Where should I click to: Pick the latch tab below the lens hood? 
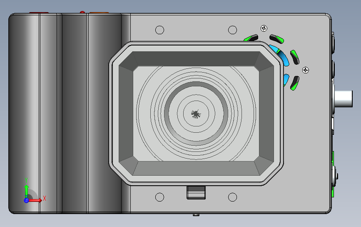(x=196, y=192)
